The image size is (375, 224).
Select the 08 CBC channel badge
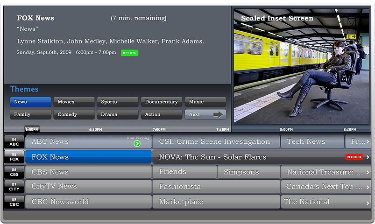coord(14,202)
